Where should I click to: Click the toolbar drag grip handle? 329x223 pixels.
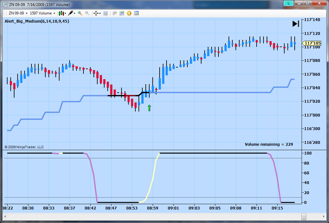[x=4, y=13]
